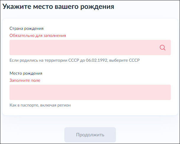Click the Укажите место вашего рождения heading
Screen dimensions: 180x144
pyautogui.click(x=58, y=7)
